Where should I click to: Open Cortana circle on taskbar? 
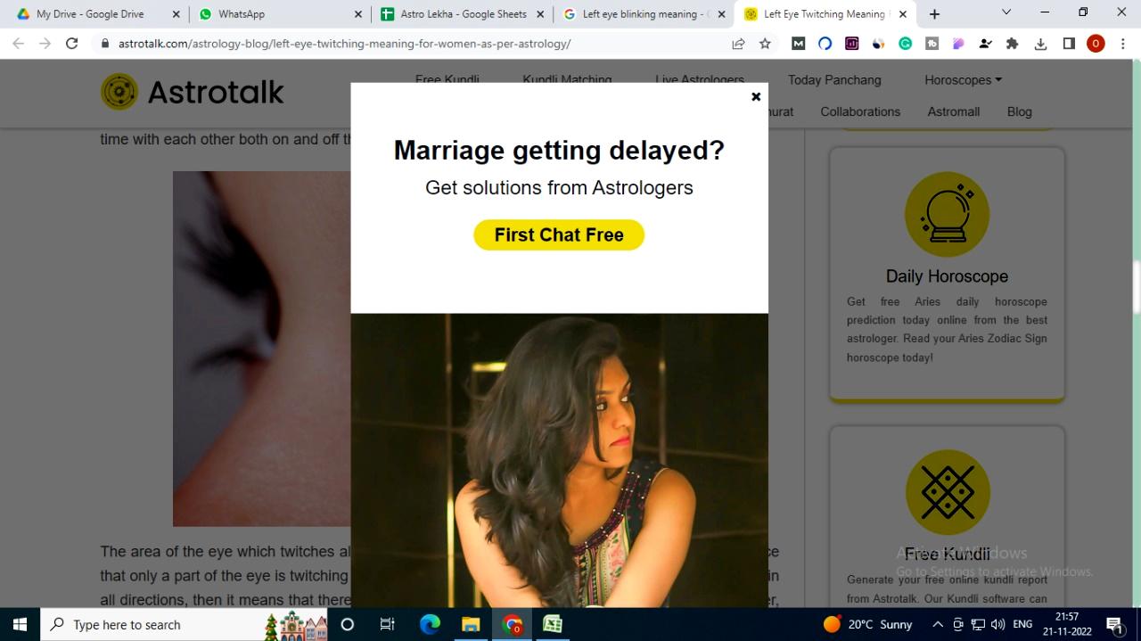point(348,624)
